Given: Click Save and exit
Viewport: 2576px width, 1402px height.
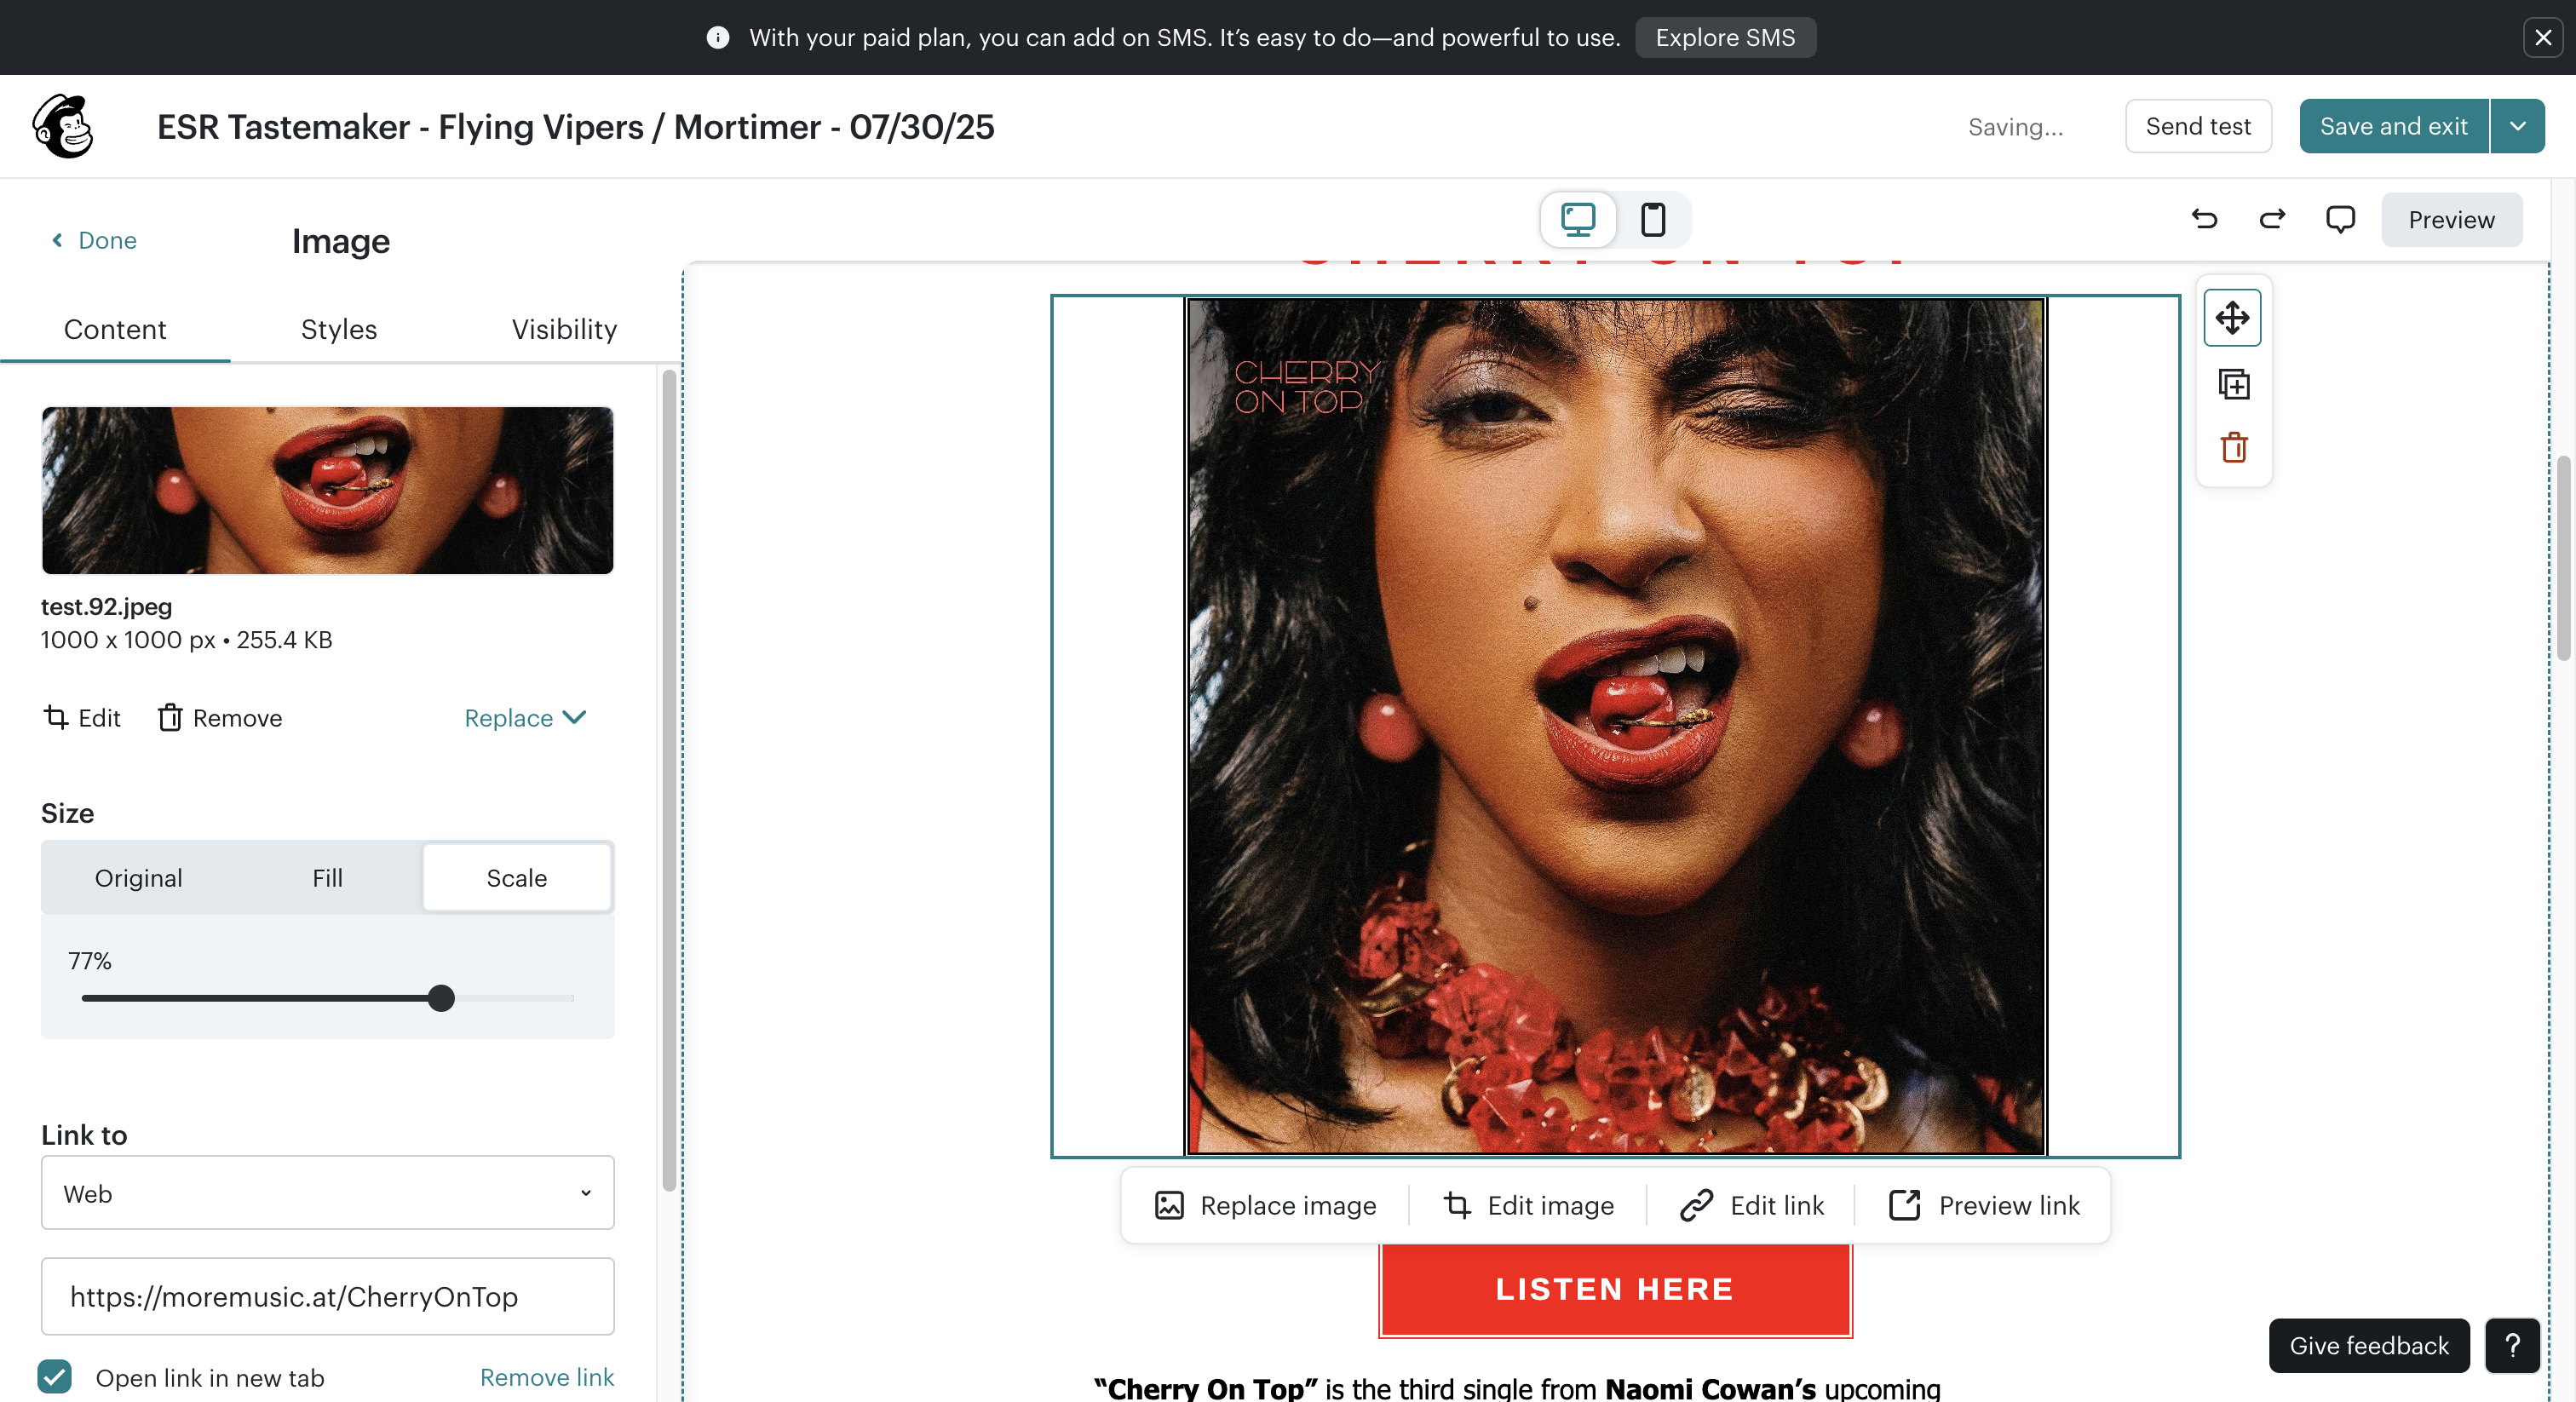Looking at the screenshot, I should point(2393,126).
